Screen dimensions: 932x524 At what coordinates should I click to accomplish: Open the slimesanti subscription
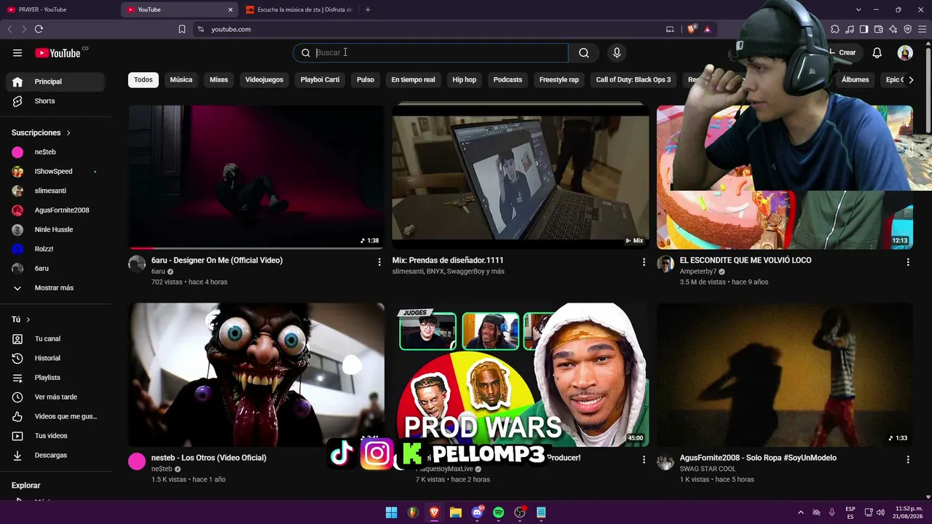click(55, 191)
